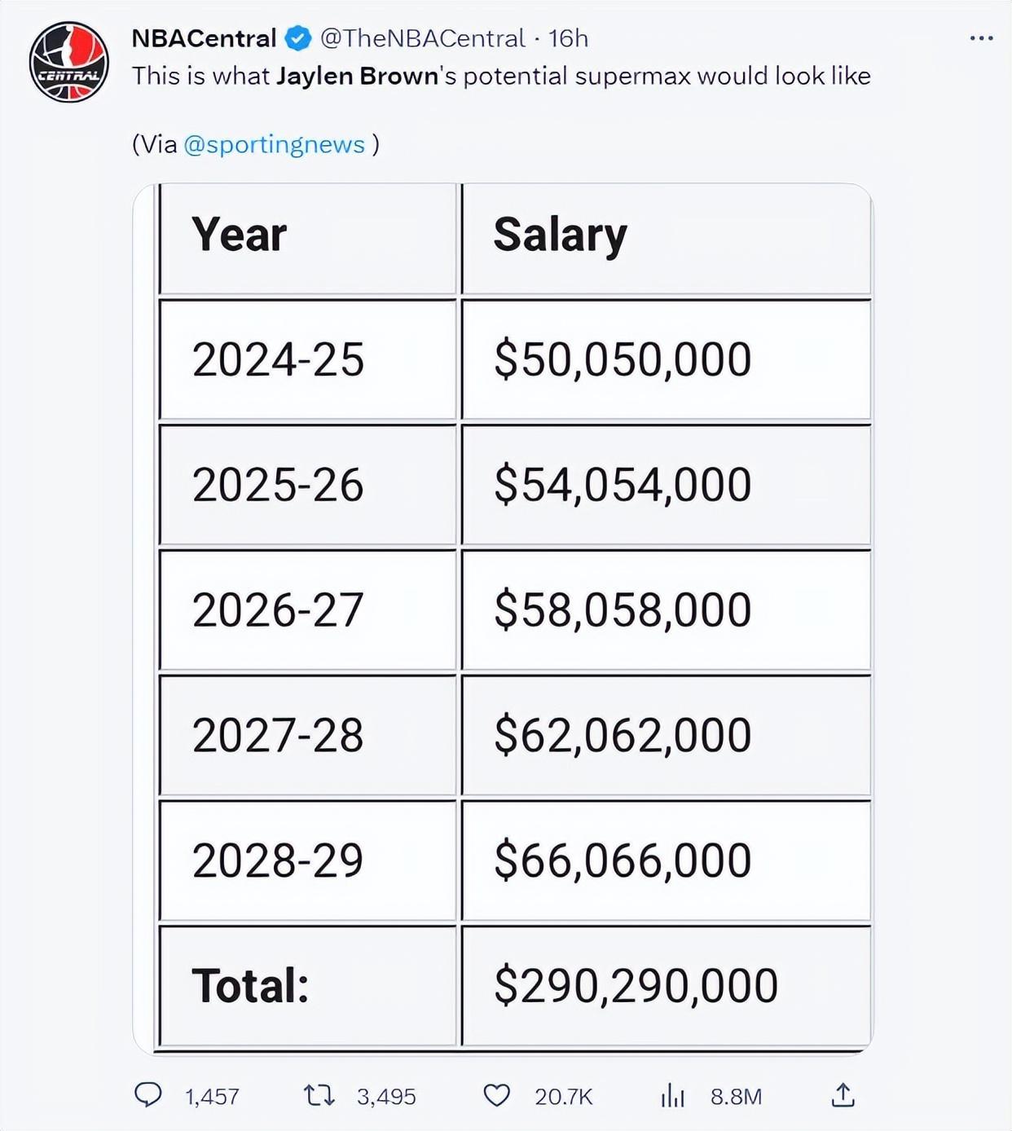Open the NBACentral profile avatar
Image resolution: width=1012 pixels, height=1131 pixels.
tap(69, 63)
